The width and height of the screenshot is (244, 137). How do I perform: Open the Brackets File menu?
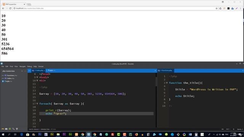point(3,67)
